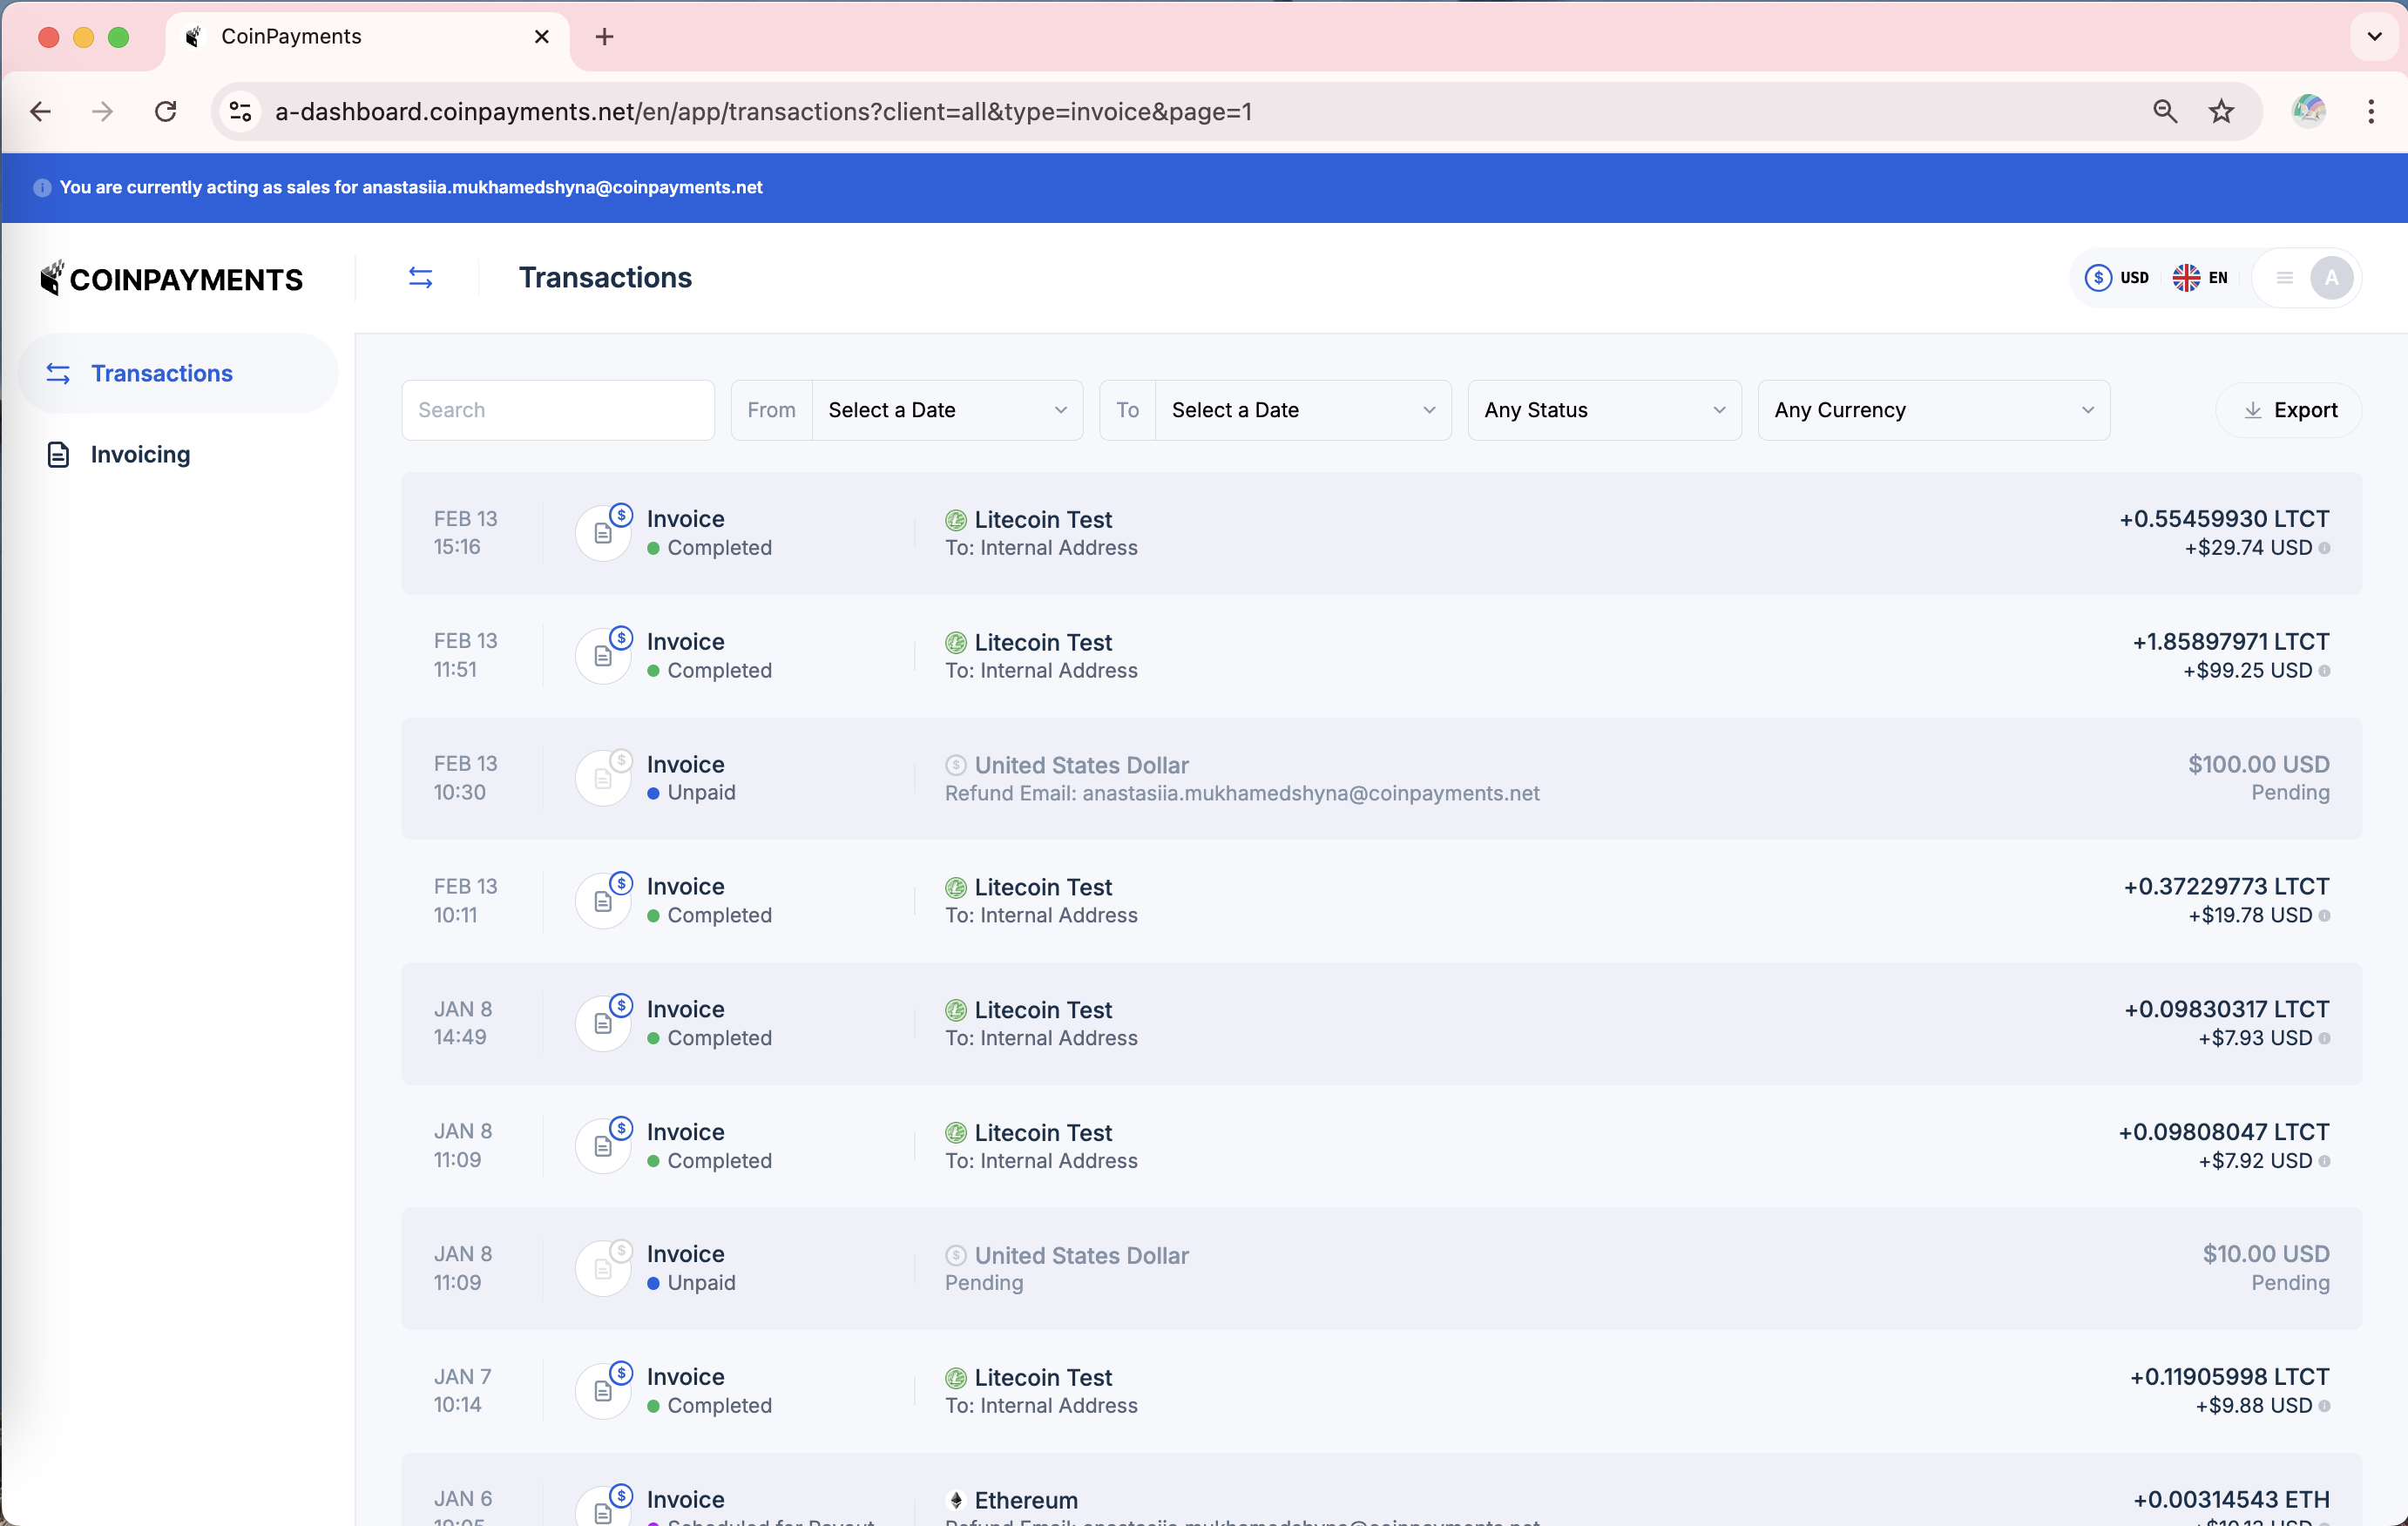Click the zoom magnifier icon in address bar
The image size is (2408, 1526).
pos(2165,111)
